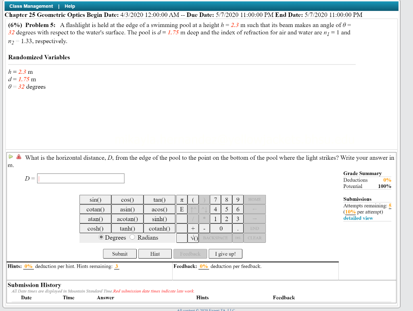Click inside the D = answer field
Image resolution: width=413 pixels, height=311 pixels.
click(x=80, y=178)
